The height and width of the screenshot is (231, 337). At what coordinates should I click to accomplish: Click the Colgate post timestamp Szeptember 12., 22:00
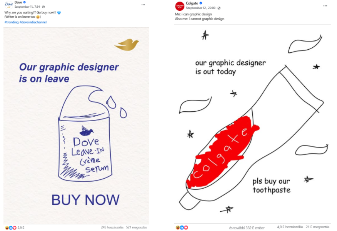200,8
